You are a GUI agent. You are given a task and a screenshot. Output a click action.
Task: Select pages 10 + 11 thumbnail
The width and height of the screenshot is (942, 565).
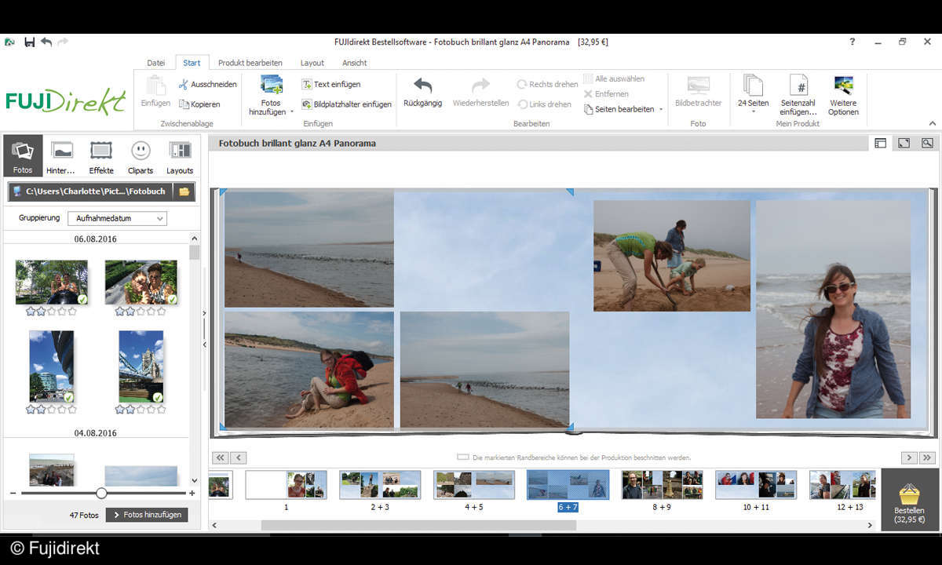(x=756, y=485)
